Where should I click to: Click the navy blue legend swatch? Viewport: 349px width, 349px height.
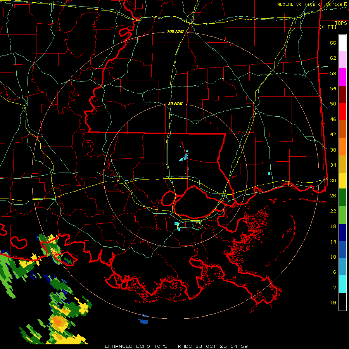click(x=342, y=232)
